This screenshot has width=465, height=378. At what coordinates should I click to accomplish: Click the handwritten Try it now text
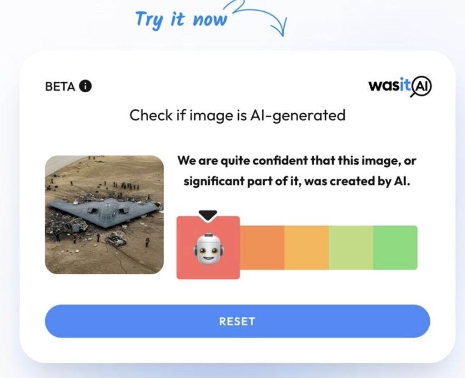coord(181,20)
